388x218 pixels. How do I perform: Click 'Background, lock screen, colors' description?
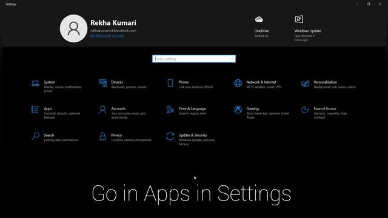[335, 87]
